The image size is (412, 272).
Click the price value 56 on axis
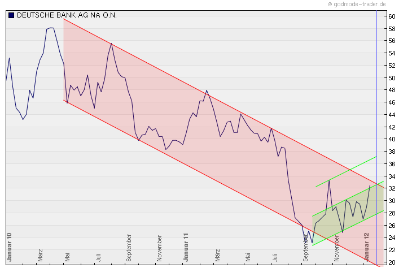point(392,41)
